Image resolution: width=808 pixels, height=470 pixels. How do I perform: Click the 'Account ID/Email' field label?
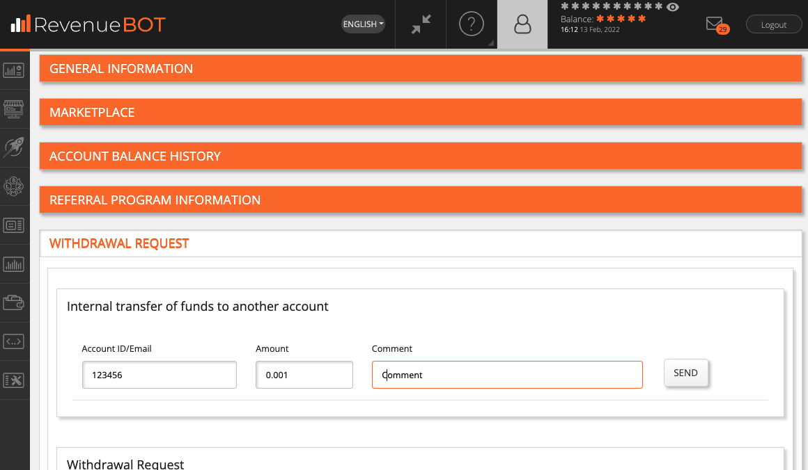click(116, 348)
